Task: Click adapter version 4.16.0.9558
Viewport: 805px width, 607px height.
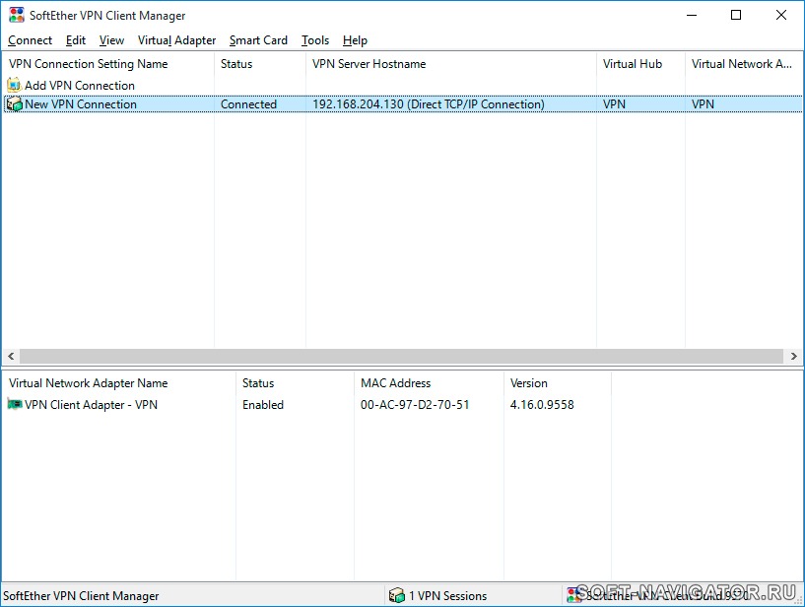Action: [542, 405]
